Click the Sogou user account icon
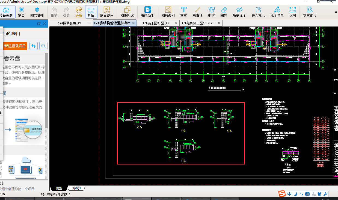Image resolution: width=338 pixels, height=200 pixels. pyautogui.click(x=313, y=194)
